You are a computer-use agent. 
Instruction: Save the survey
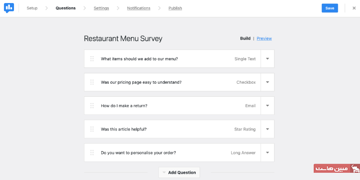click(330, 8)
